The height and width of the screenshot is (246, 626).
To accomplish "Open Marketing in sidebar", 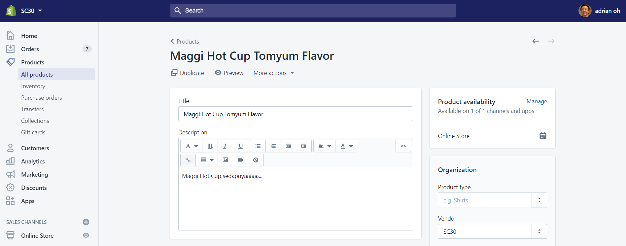I will click(x=35, y=174).
